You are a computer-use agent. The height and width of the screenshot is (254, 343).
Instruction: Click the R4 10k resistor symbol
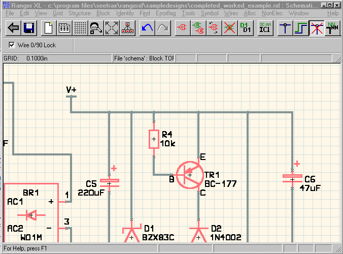tap(154, 139)
